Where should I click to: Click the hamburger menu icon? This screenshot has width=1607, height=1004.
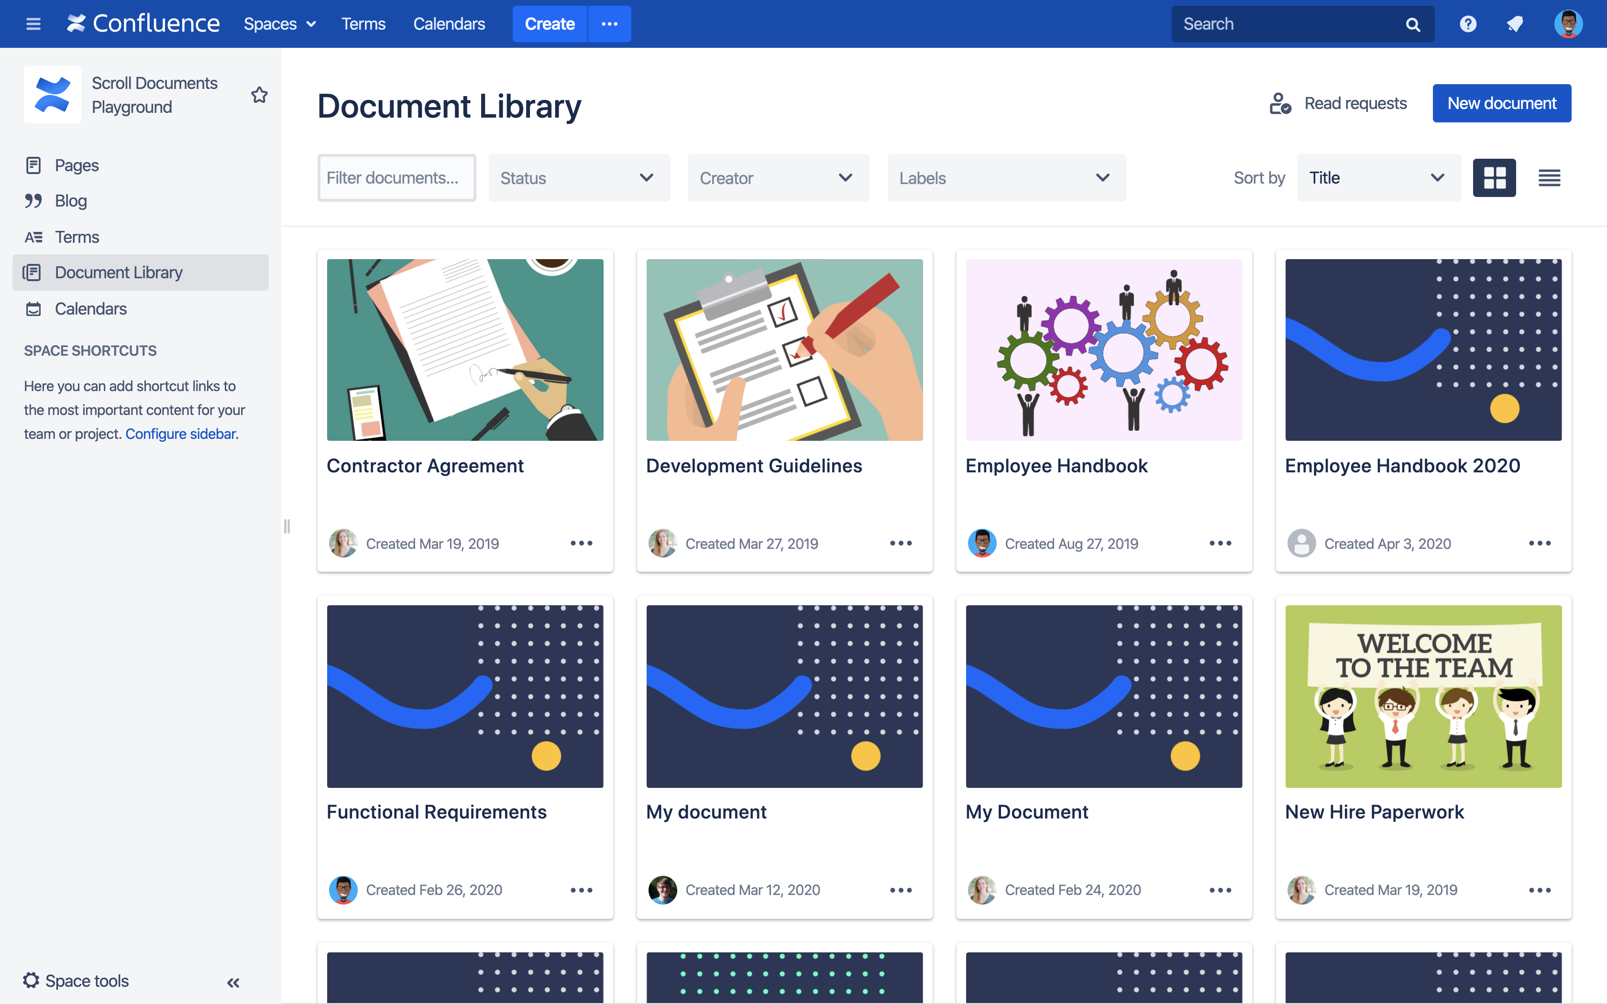click(33, 24)
